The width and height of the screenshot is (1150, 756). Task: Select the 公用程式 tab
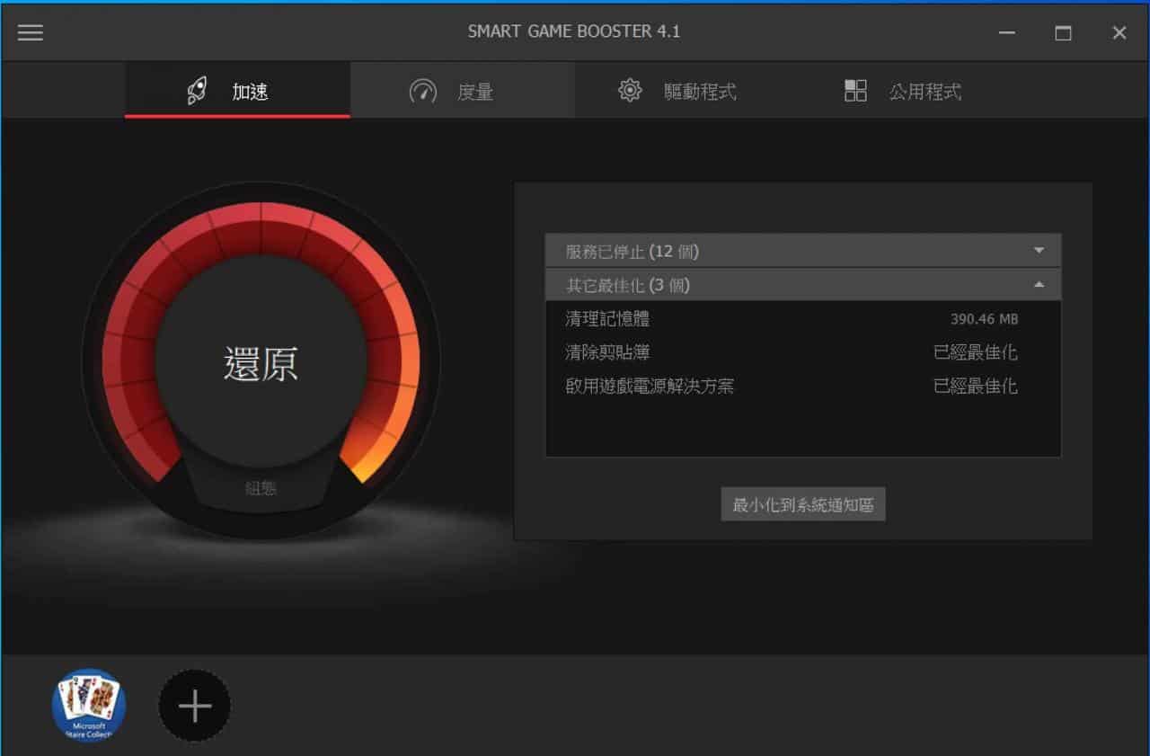point(912,91)
